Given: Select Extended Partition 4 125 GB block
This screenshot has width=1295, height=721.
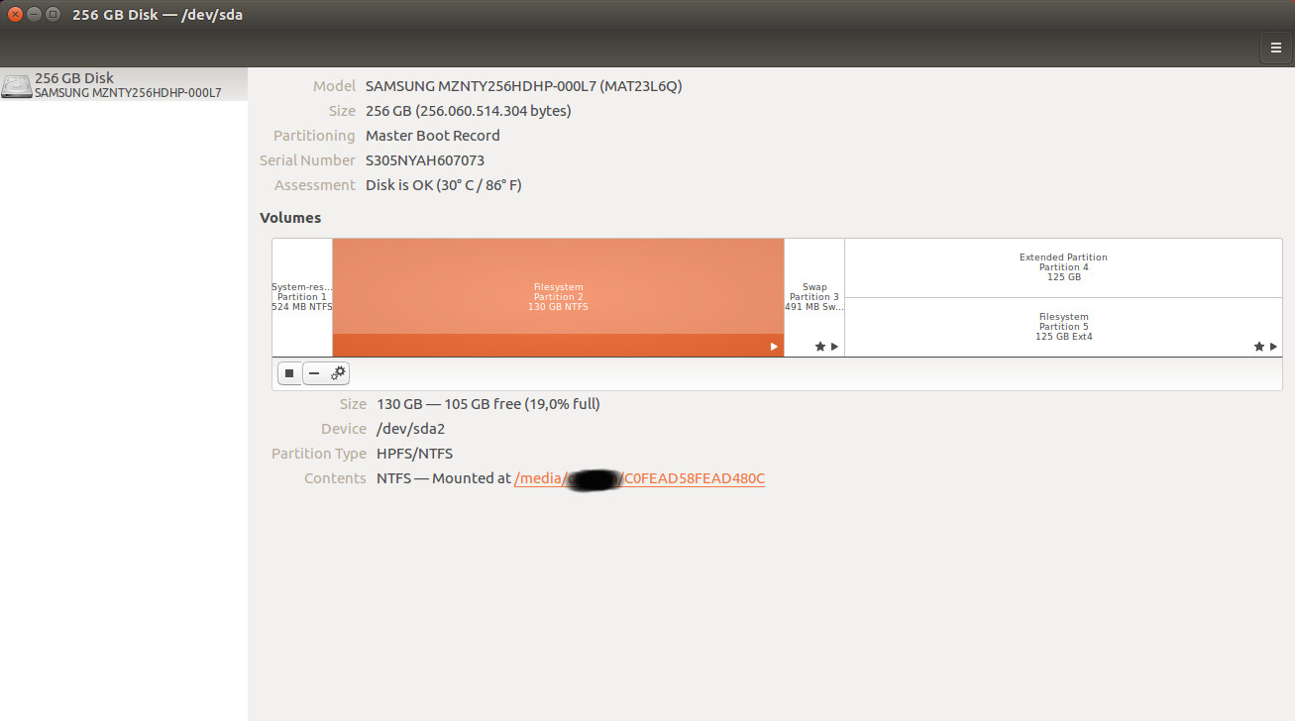Looking at the screenshot, I should click(1063, 267).
